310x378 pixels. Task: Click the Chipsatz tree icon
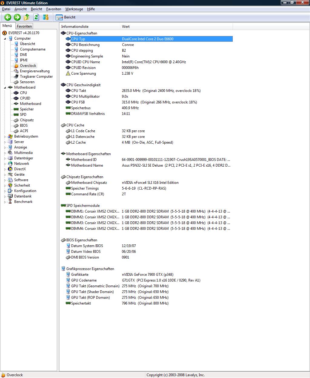pyautogui.click(x=16, y=120)
